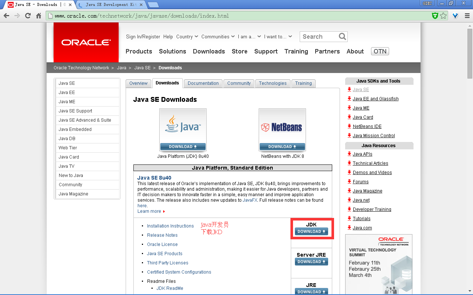Image resolution: width=473 pixels, height=295 pixels.
Task: Open the JDK ReadMe link
Action: click(x=170, y=288)
